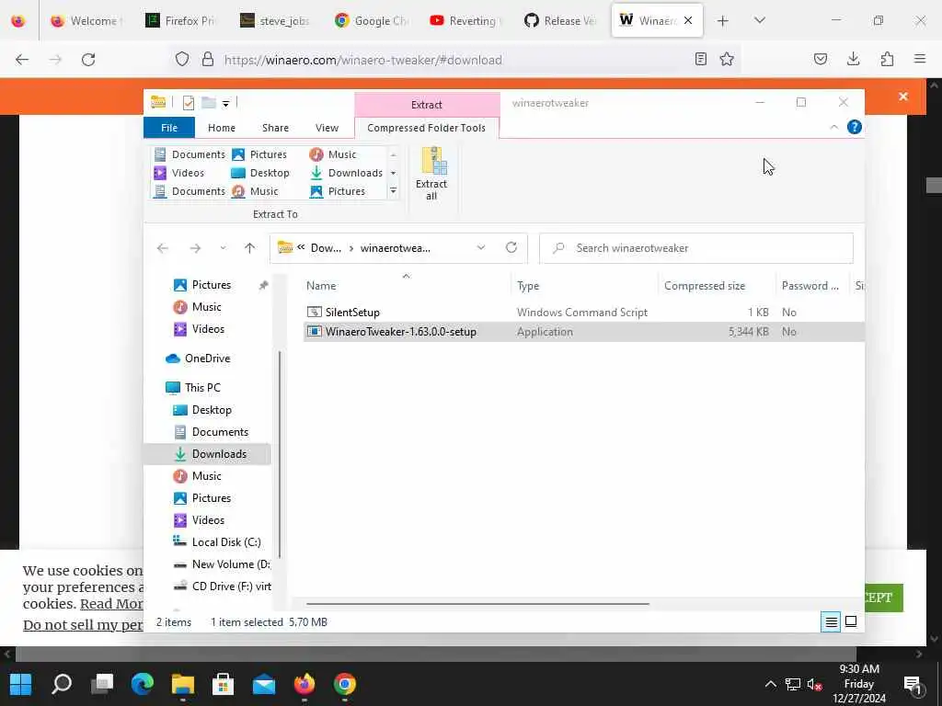Open recent locations dropdown chevron in Explorer
Viewport: 942px width, 706px height.
223,248
